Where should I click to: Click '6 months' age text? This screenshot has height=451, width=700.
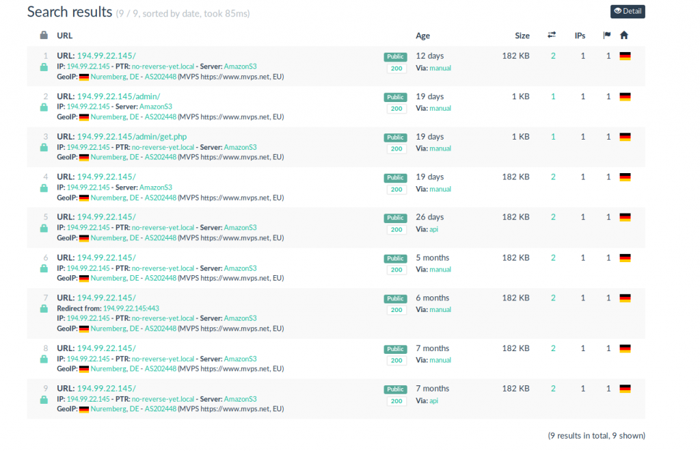tap(433, 298)
